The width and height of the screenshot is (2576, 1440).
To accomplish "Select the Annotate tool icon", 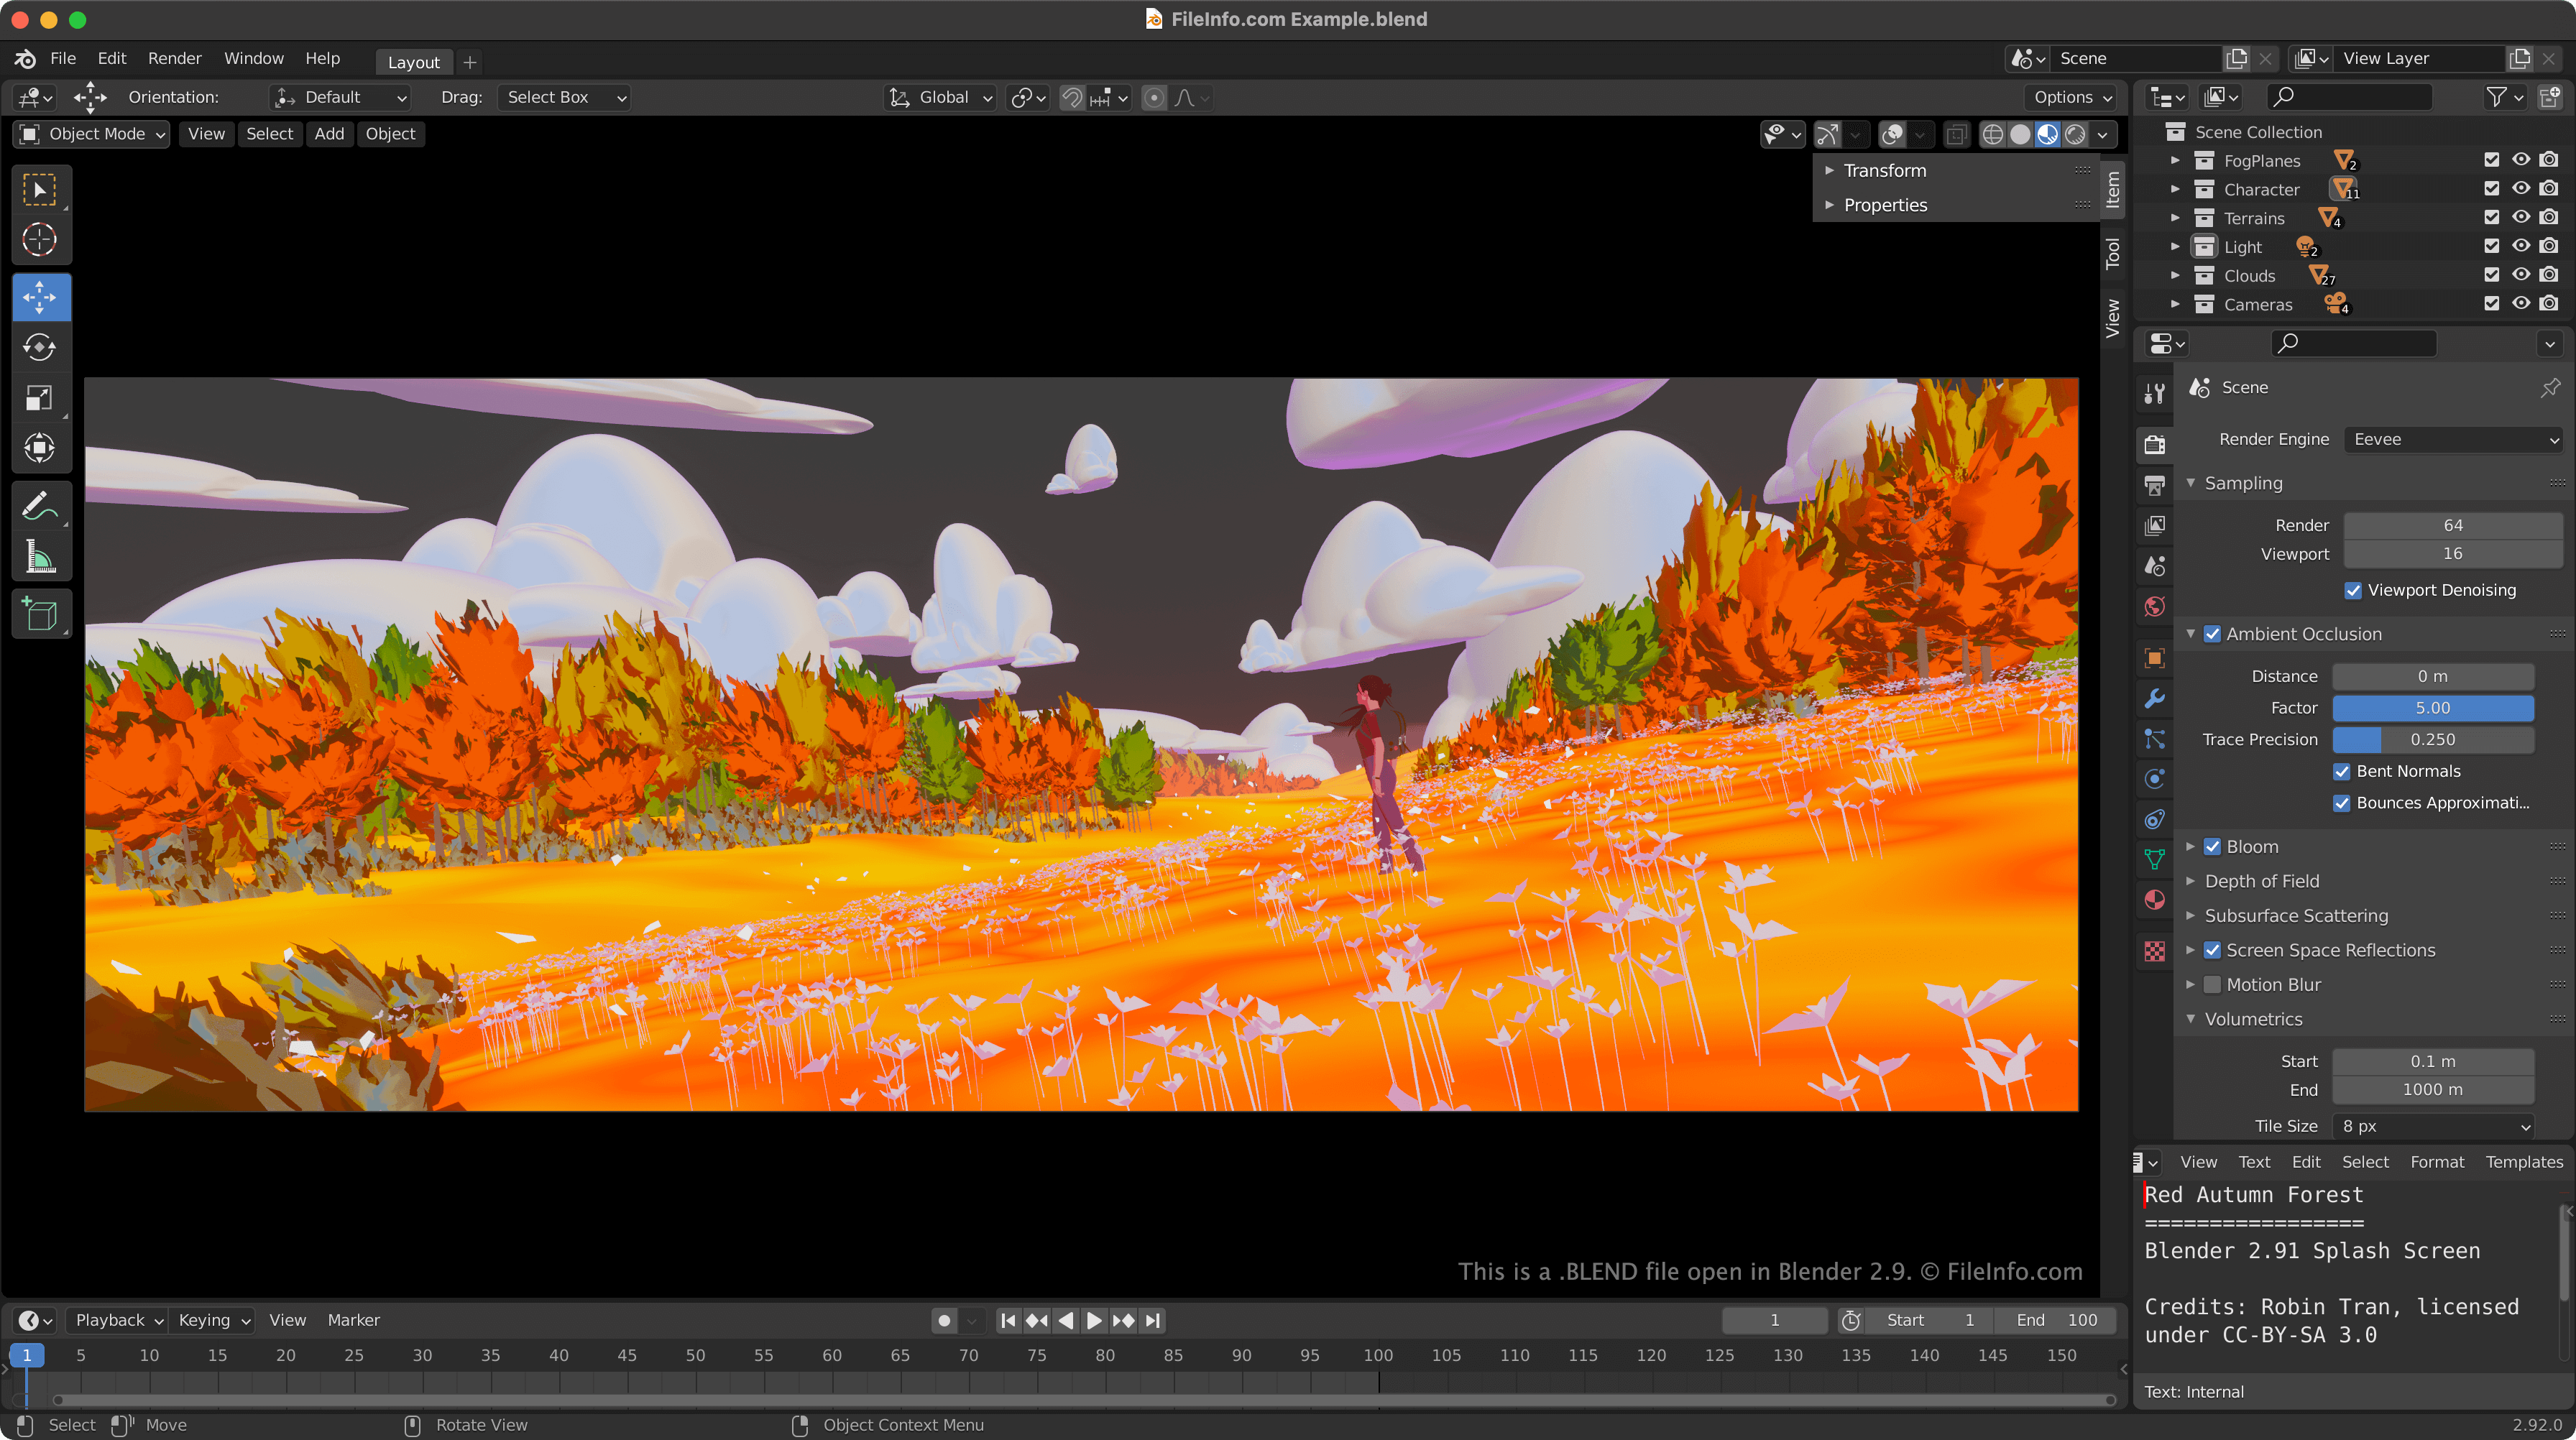I will pyautogui.click(x=39, y=508).
